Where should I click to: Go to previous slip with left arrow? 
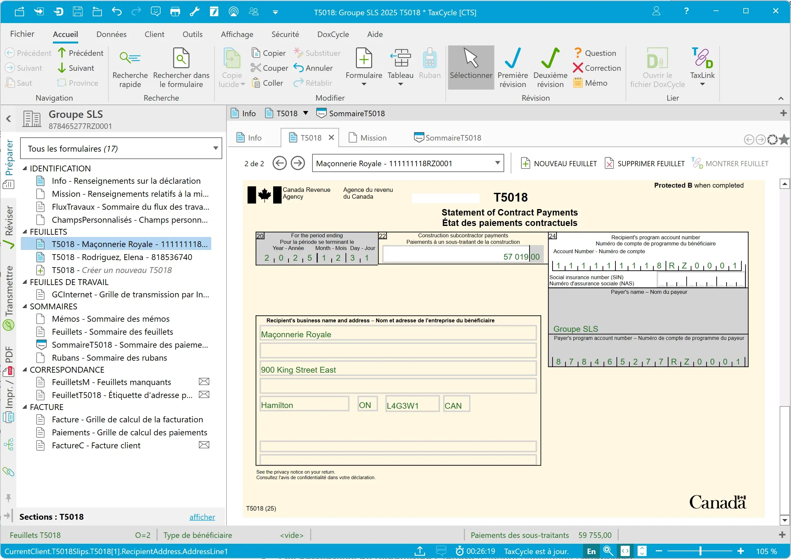(x=279, y=163)
